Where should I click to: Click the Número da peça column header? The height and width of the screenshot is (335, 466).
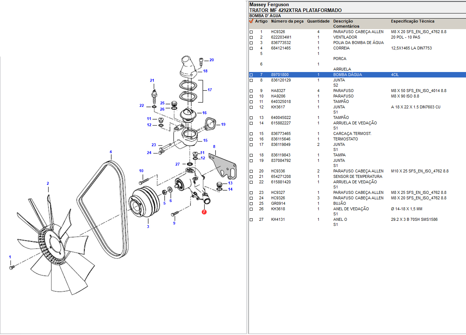287,21
